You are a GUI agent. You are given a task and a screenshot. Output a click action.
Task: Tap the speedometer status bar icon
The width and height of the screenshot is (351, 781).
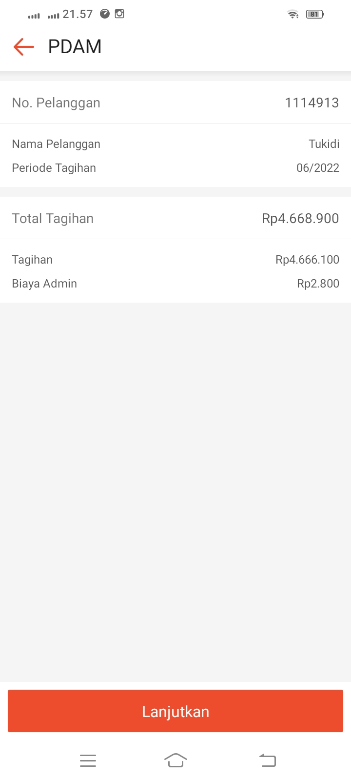[x=105, y=14]
